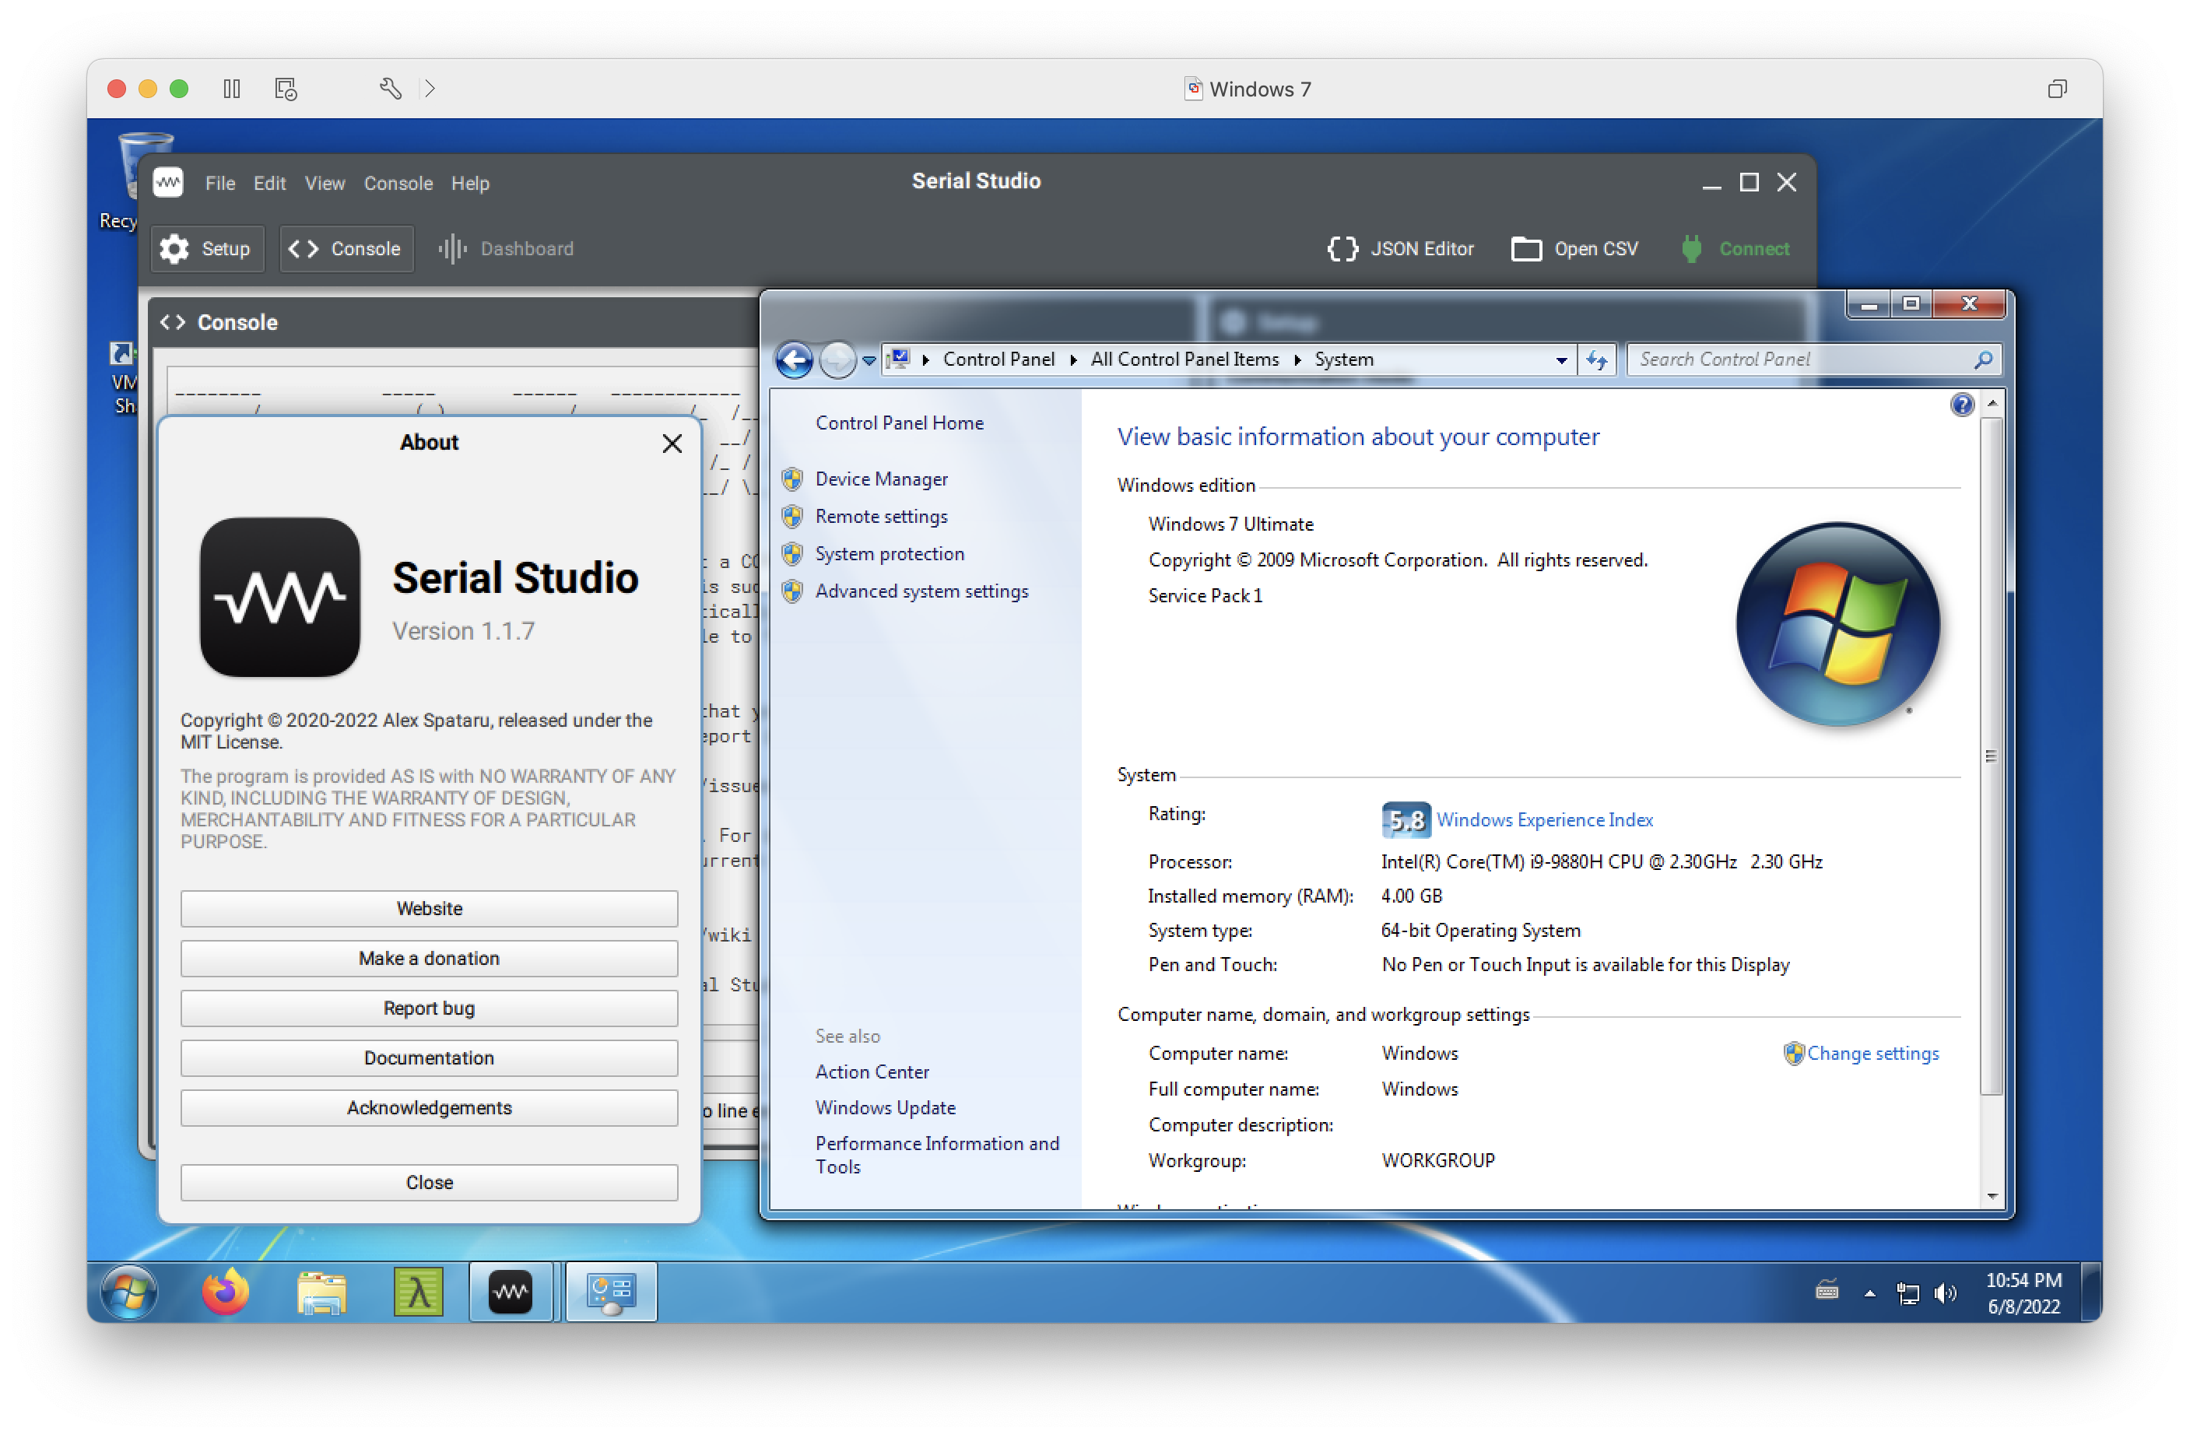The image size is (2190, 1438).
Task: Open the Documentation button
Action: [x=429, y=1057]
